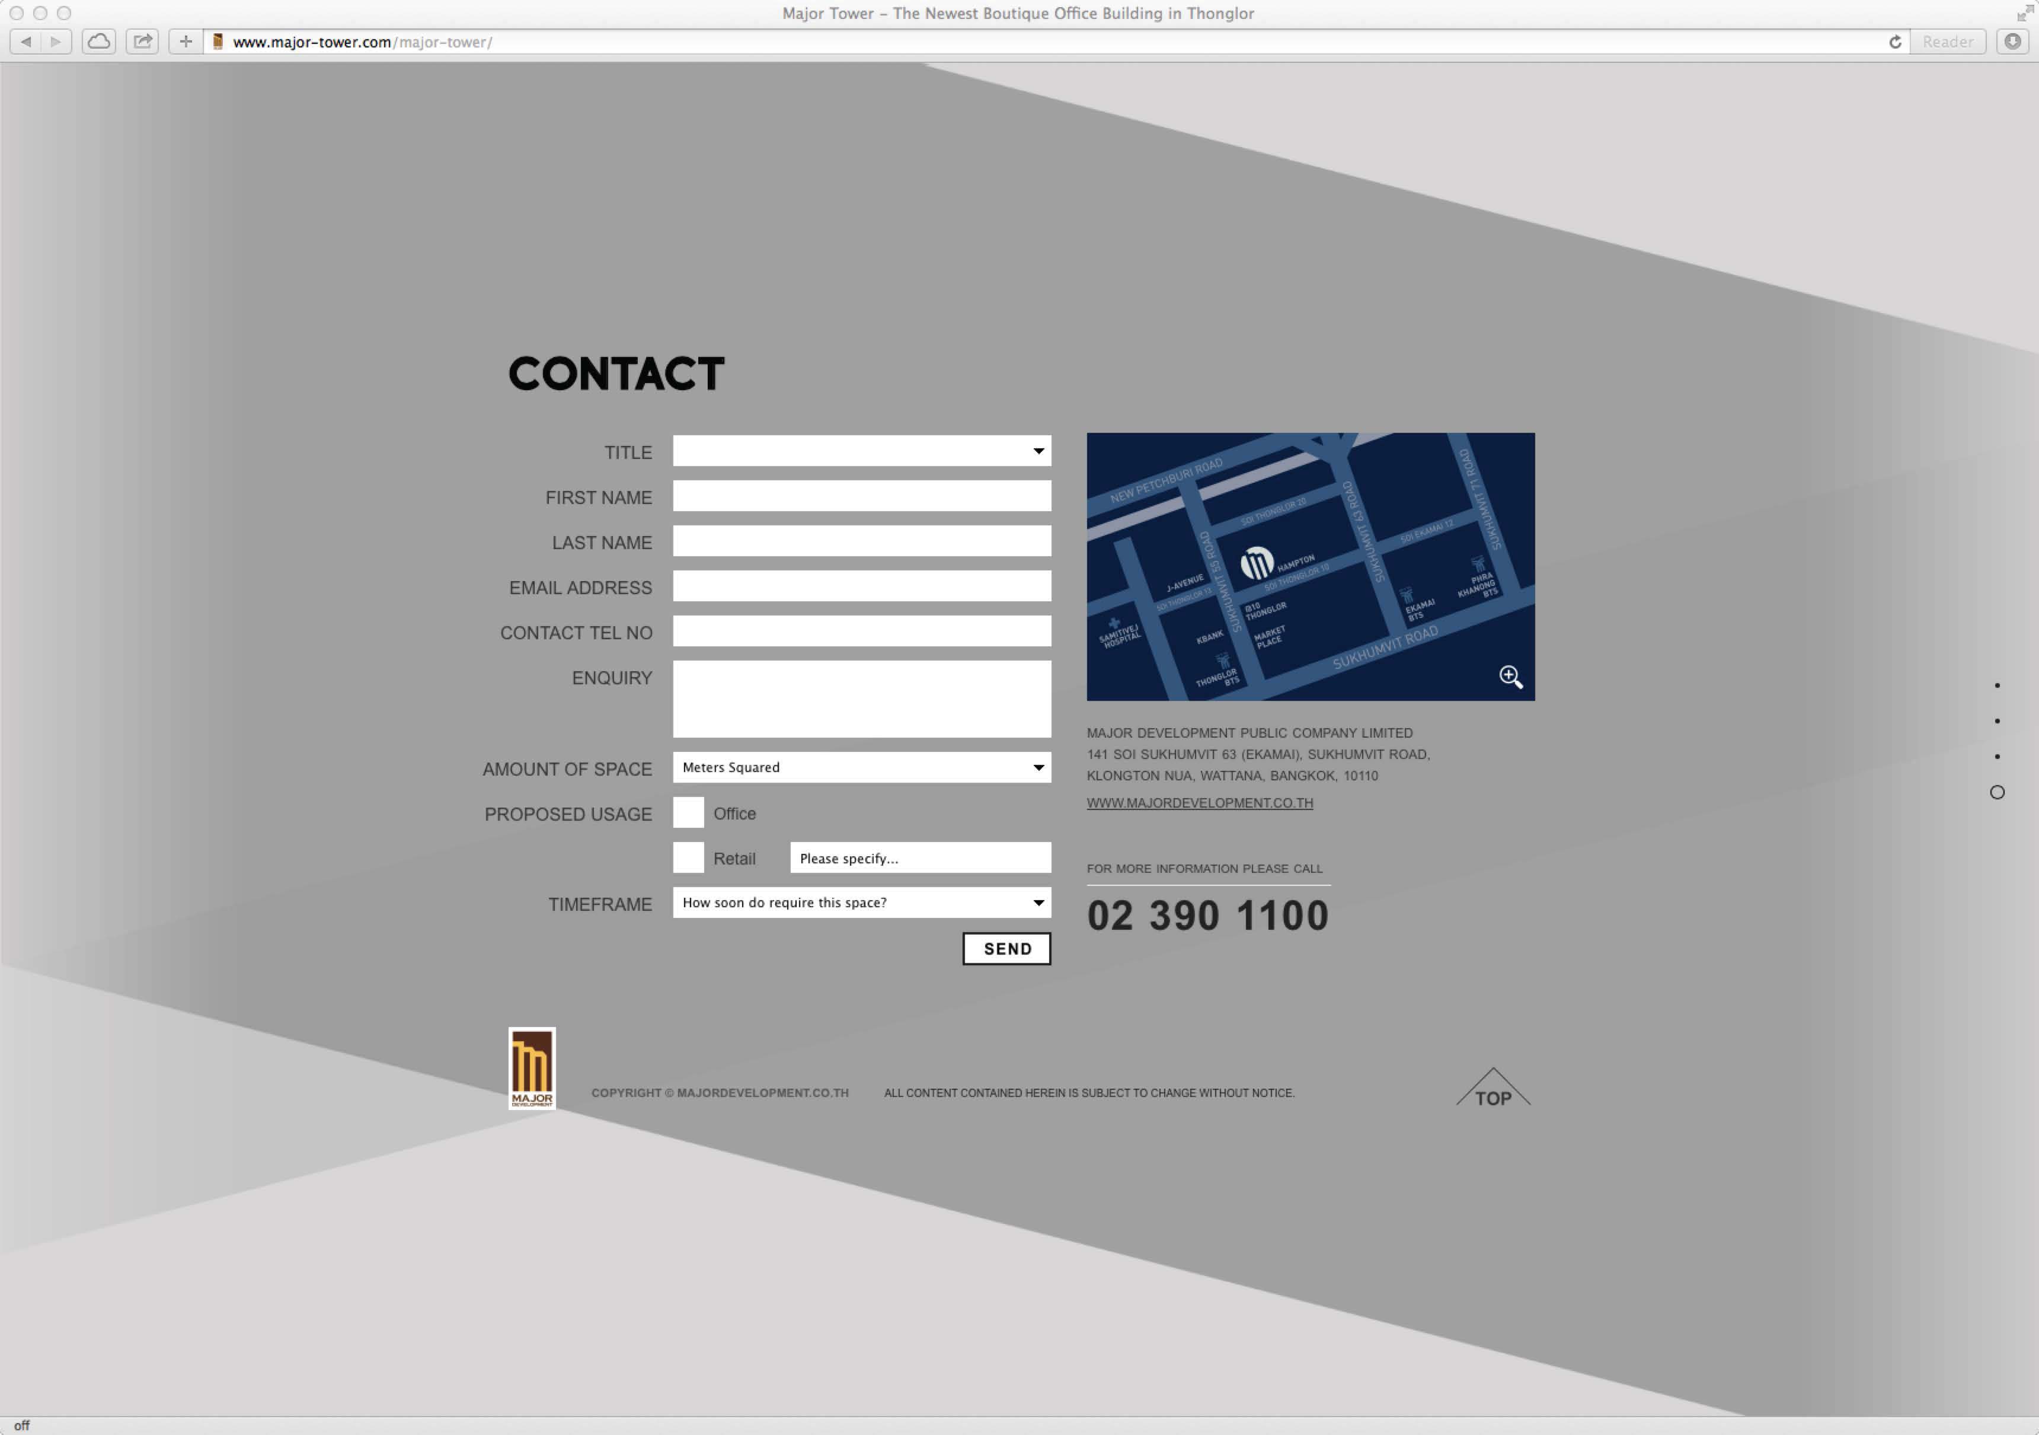Go back with Safari's back arrow
The height and width of the screenshot is (1435, 2039).
point(25,42)
